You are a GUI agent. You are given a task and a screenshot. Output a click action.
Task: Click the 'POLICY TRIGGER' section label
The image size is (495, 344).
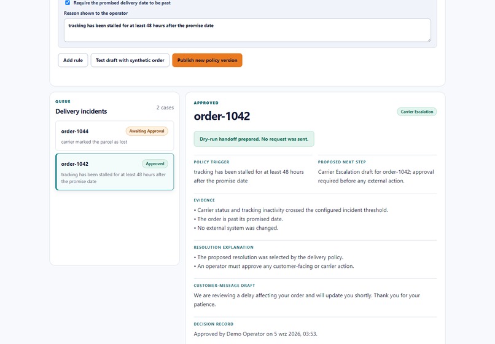[x=211, y=162]
